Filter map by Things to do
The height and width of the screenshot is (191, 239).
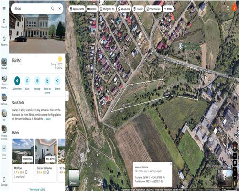[x=107, y=9]
